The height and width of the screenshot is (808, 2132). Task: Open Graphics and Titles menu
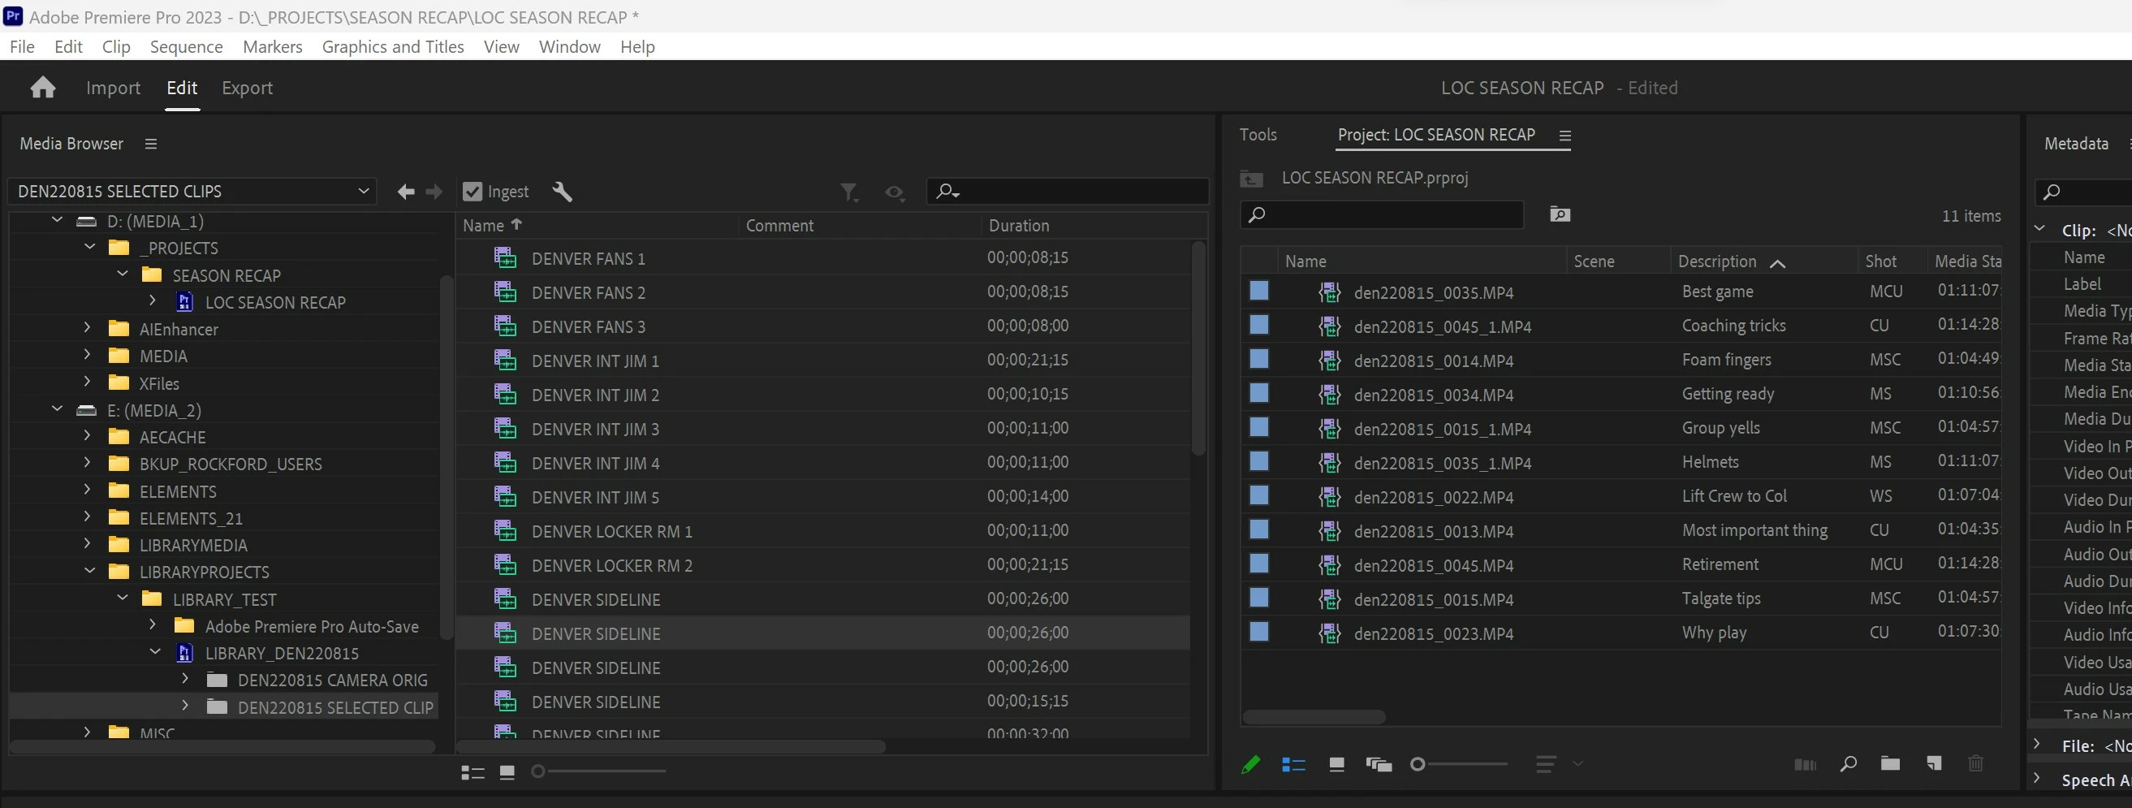(x=393, y=47)
